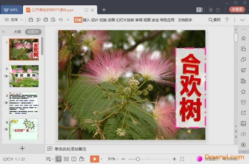This screenshot has height=164, width=249.
Task: Click the Undo arrow icon
Action: click(x=61, y=20)
